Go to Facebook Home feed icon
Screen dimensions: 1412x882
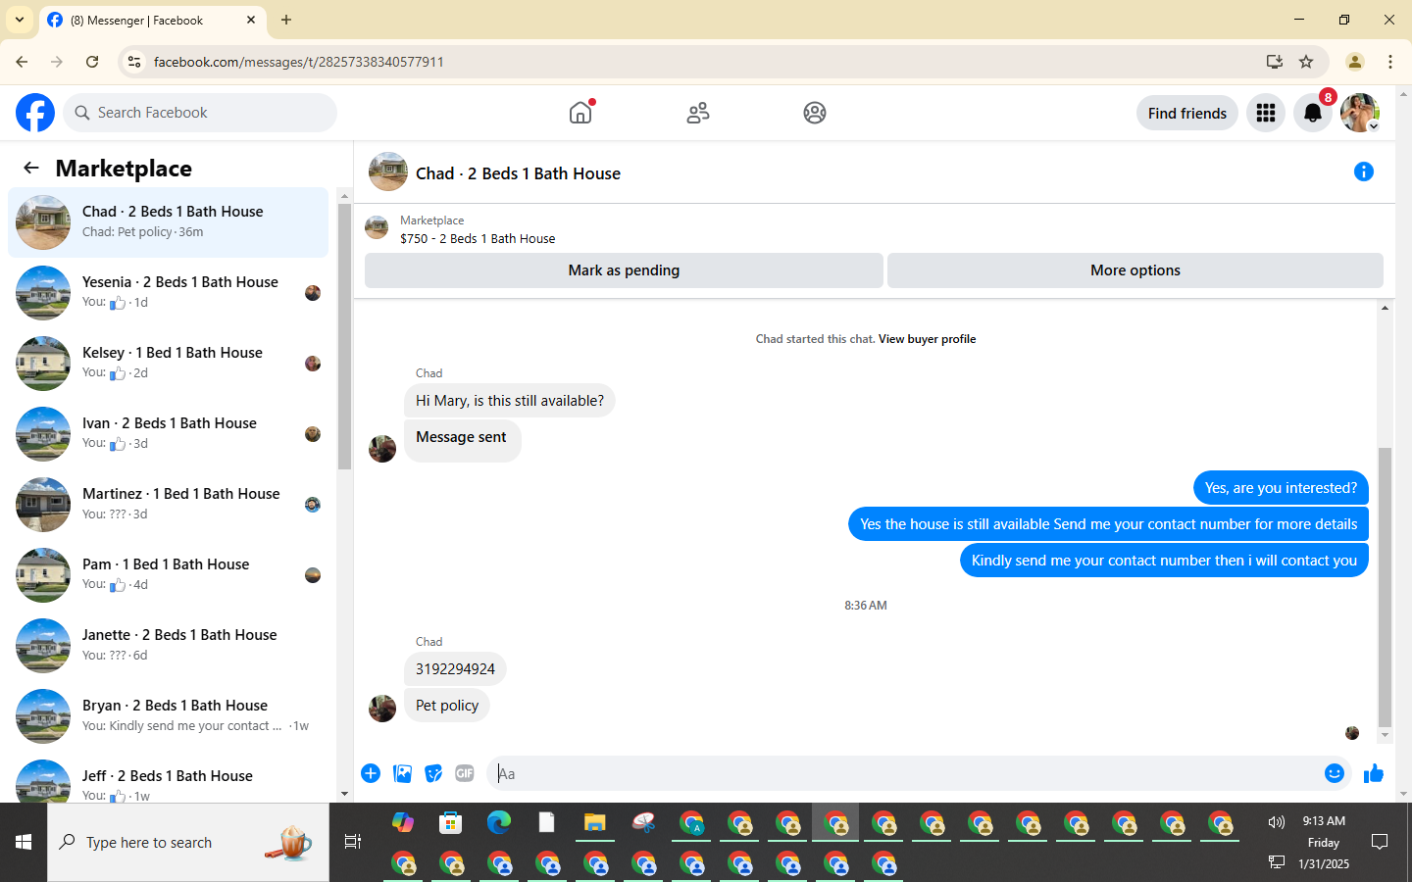[x=580, y=113]
